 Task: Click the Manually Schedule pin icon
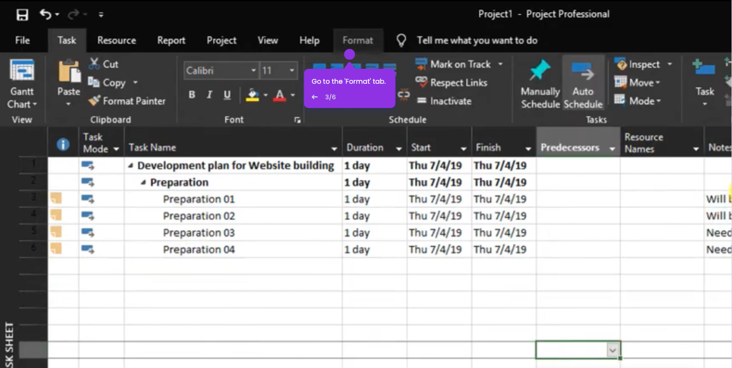pyautogui.click(x=540, y=70)
